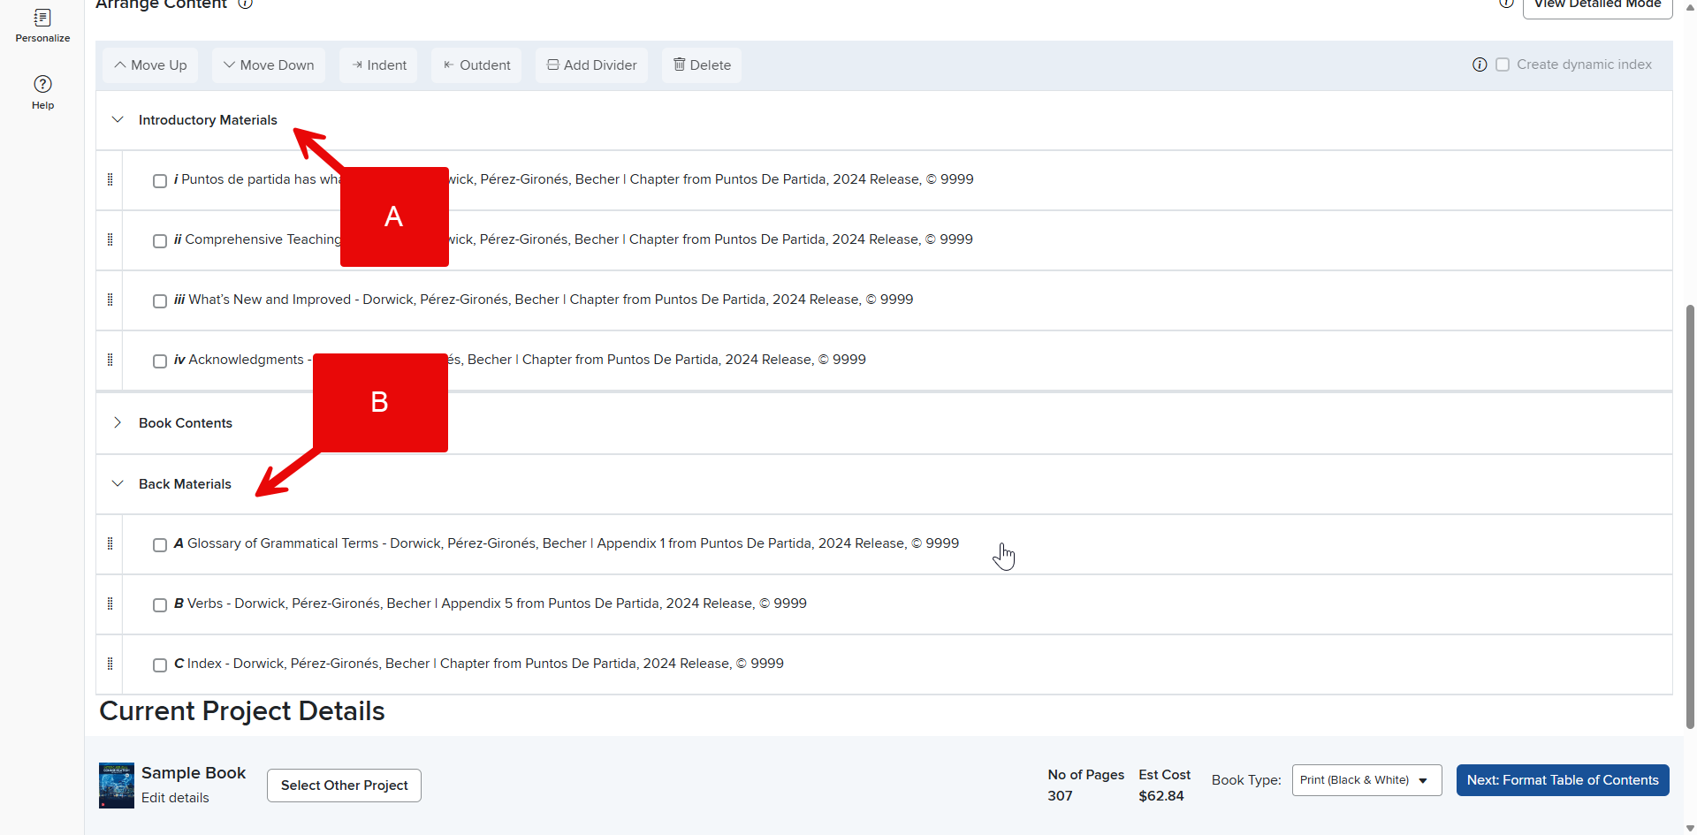Grab drag handle for Puntos de partida row

click(110, 179)
